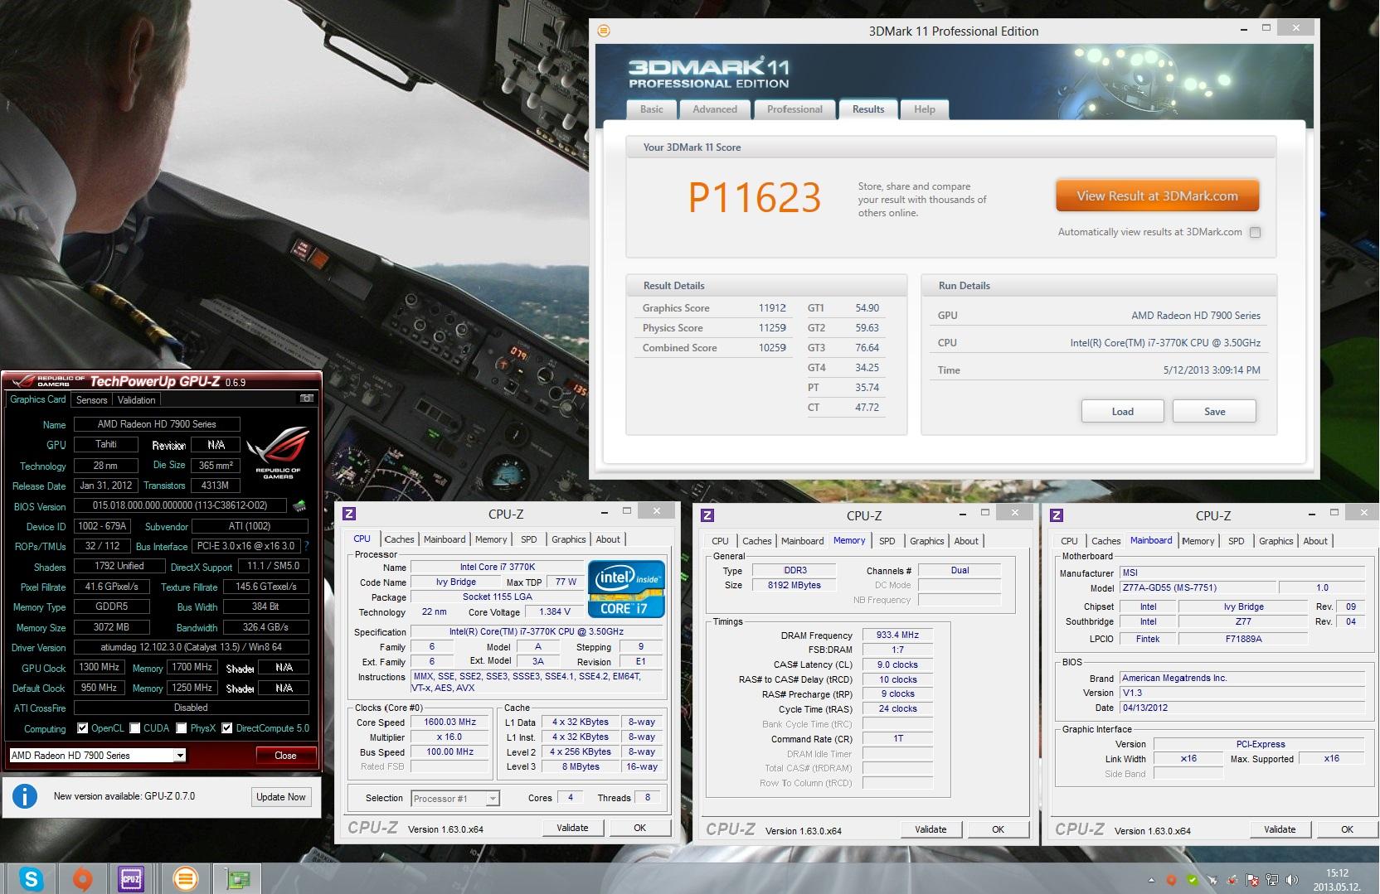Click the BIOS save chip icon in GPU-Z
Image resolution: width=1380 pixels, height=894 pixels.
pyautogui.click(x=299, y=505)
